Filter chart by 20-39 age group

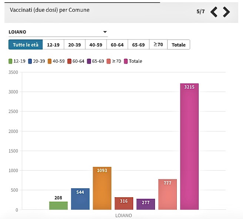pos(74,45)
